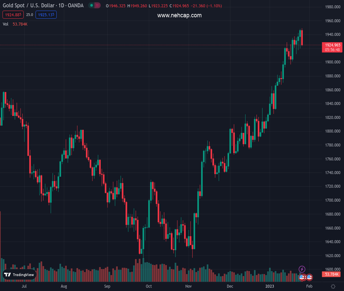
Task: Click the rightmost US flag economic event
Action: coord(309,277)
